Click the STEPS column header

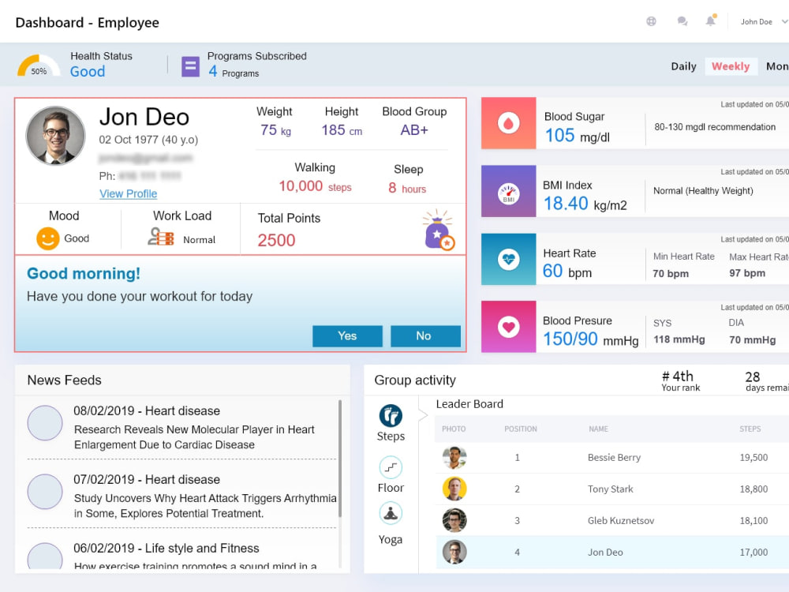[x=750, y=429]
